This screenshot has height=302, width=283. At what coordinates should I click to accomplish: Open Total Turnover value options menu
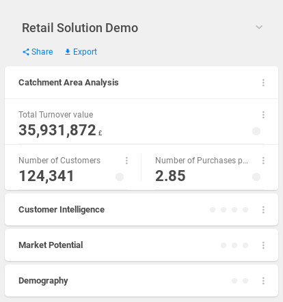[x=263, y=115]
